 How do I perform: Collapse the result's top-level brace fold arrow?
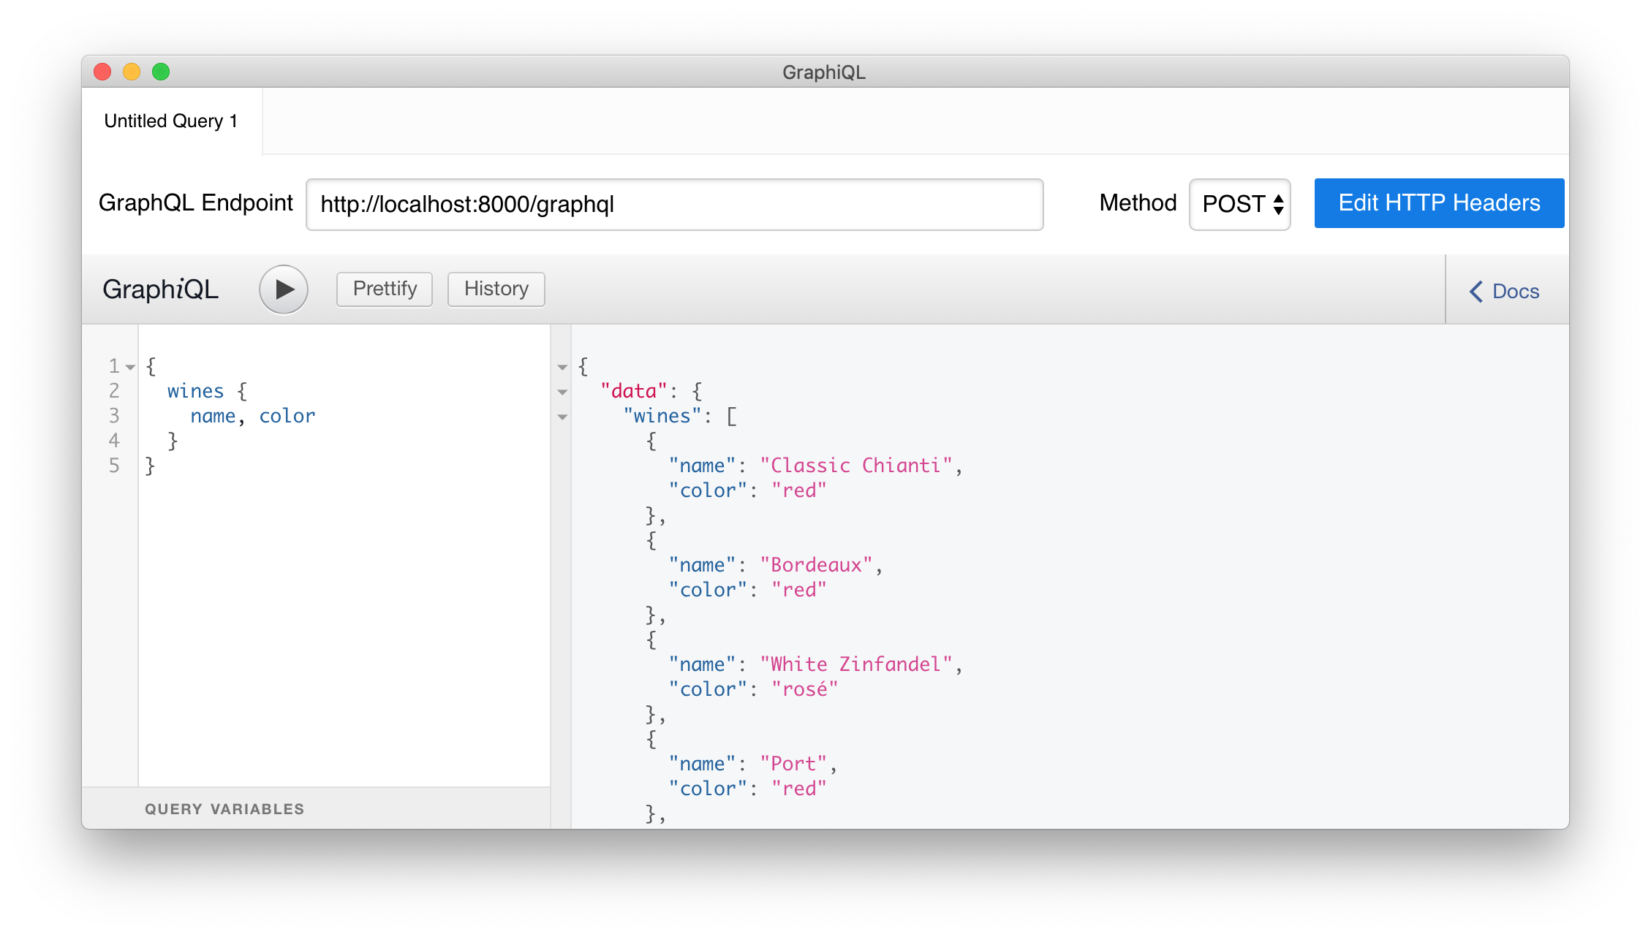point(562,367)
